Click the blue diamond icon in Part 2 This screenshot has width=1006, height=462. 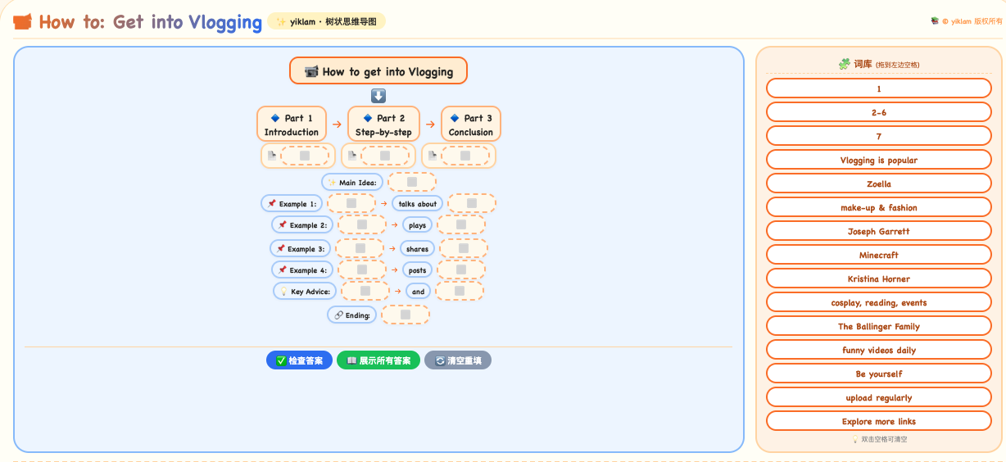pos(368,118)
